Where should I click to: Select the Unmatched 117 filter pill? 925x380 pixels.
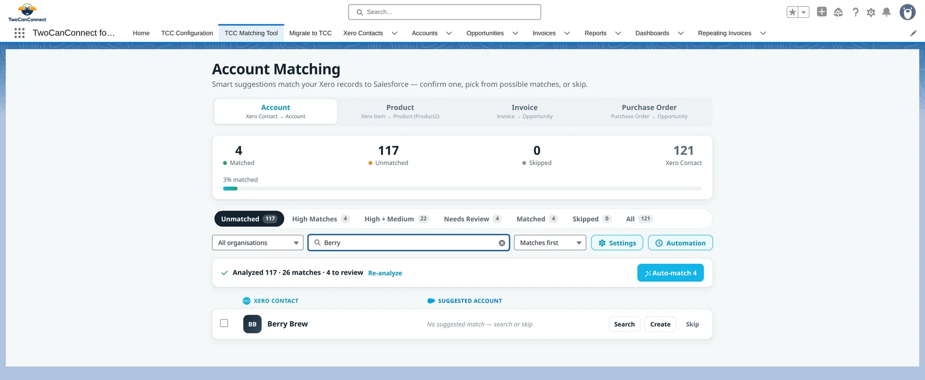[x=249, y=219]
